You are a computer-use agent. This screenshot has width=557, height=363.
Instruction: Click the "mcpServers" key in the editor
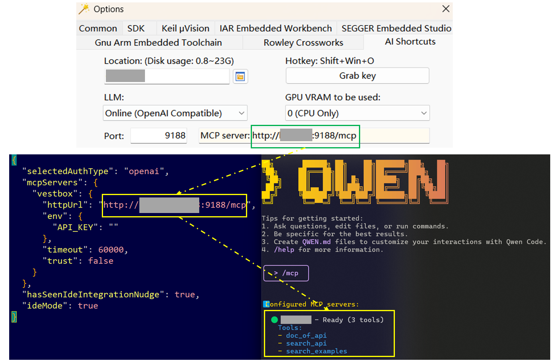tap(52, 182)
